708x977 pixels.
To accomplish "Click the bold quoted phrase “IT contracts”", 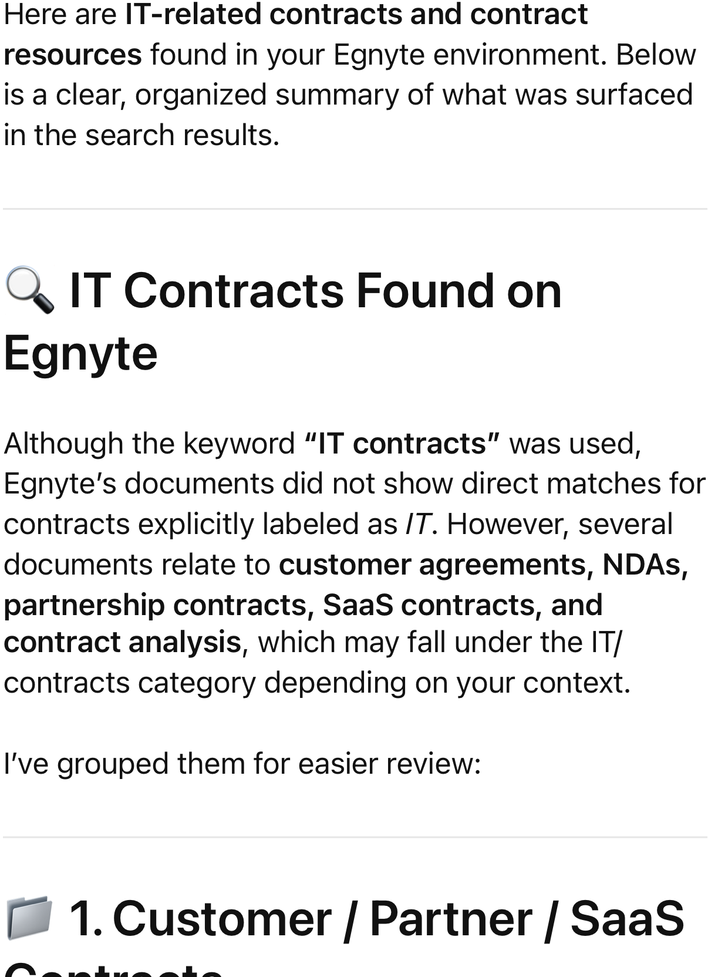I will 402,444.
